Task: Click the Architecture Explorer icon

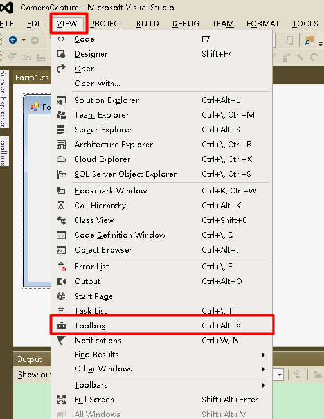Action: click(x=61, y=145)
